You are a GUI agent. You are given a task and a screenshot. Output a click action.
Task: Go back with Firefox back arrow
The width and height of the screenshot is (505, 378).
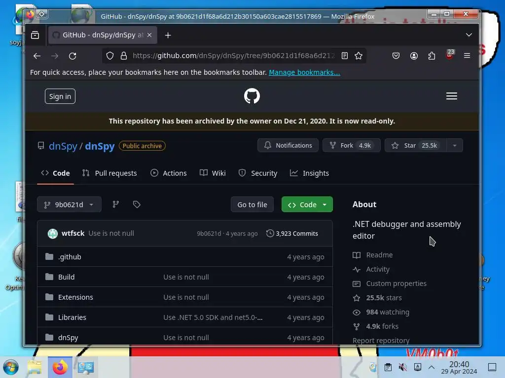click(37, 56)
